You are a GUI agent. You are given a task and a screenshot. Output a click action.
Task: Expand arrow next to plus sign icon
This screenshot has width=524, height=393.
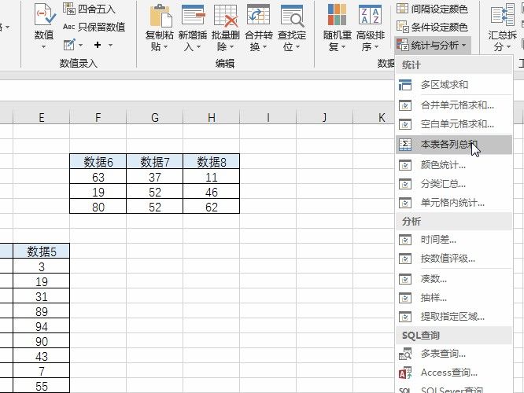(x=110, y=45)
